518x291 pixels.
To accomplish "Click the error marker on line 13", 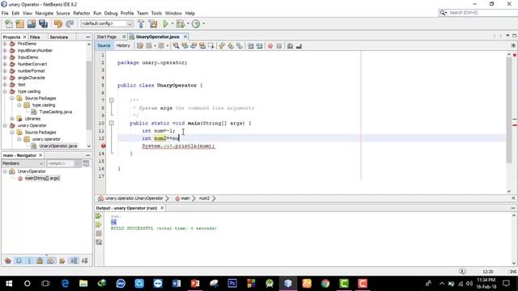I will (x=104, y=145).
